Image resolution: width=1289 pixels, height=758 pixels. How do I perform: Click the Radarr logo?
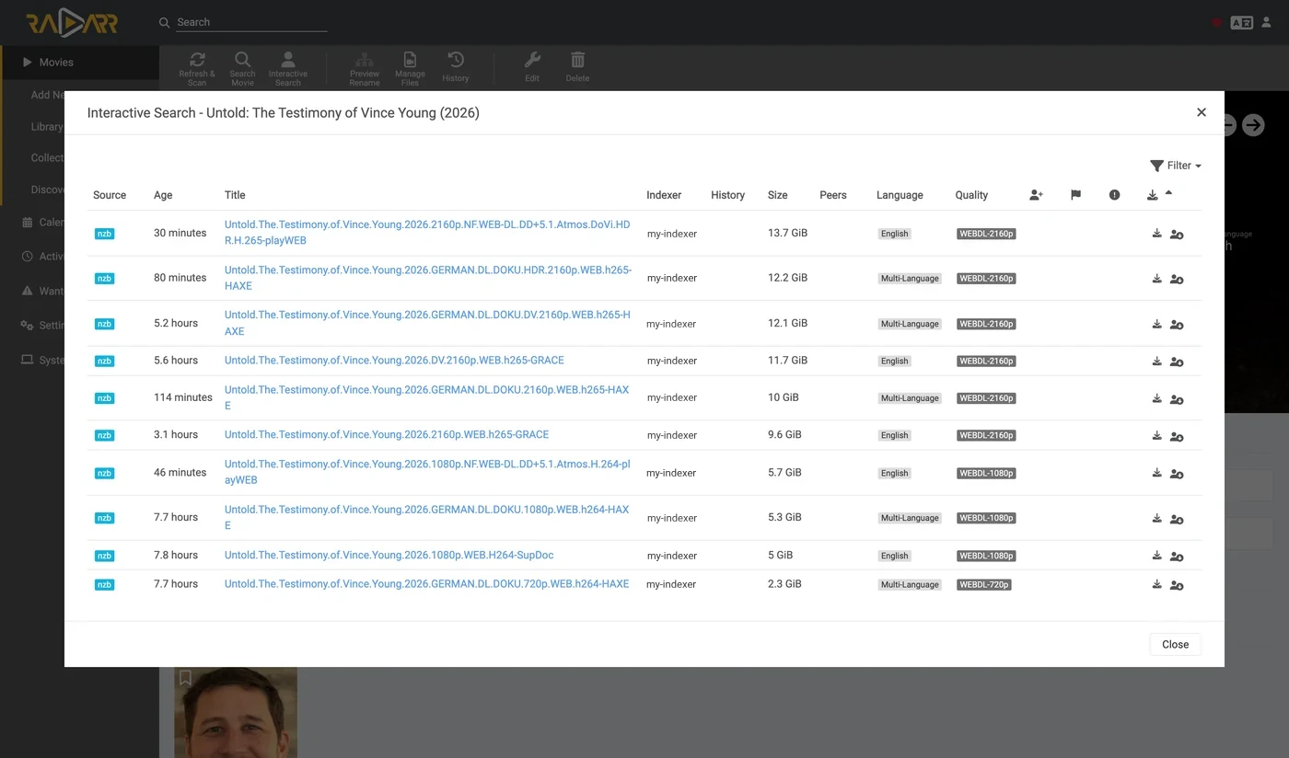[72, 23]
